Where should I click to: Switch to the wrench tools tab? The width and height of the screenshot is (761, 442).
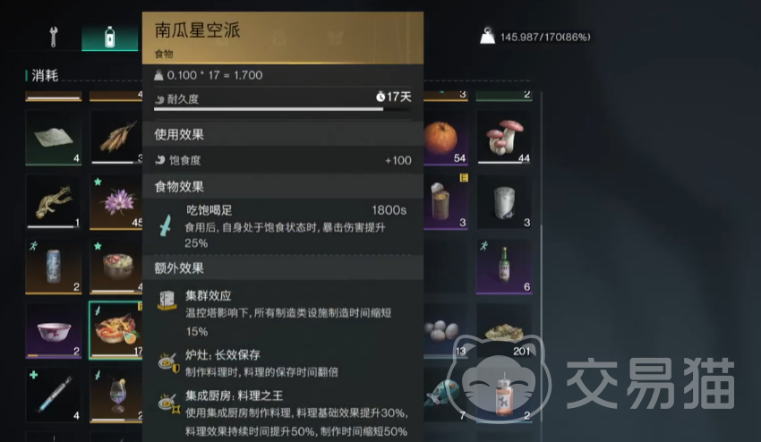click(54, 37)
